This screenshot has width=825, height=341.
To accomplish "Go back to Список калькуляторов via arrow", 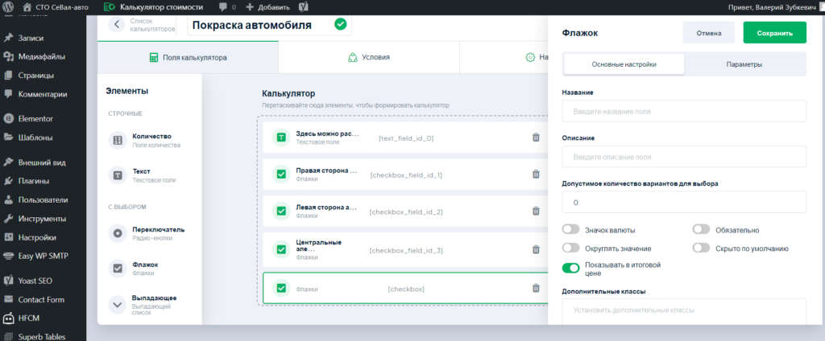I will point(117,24).
